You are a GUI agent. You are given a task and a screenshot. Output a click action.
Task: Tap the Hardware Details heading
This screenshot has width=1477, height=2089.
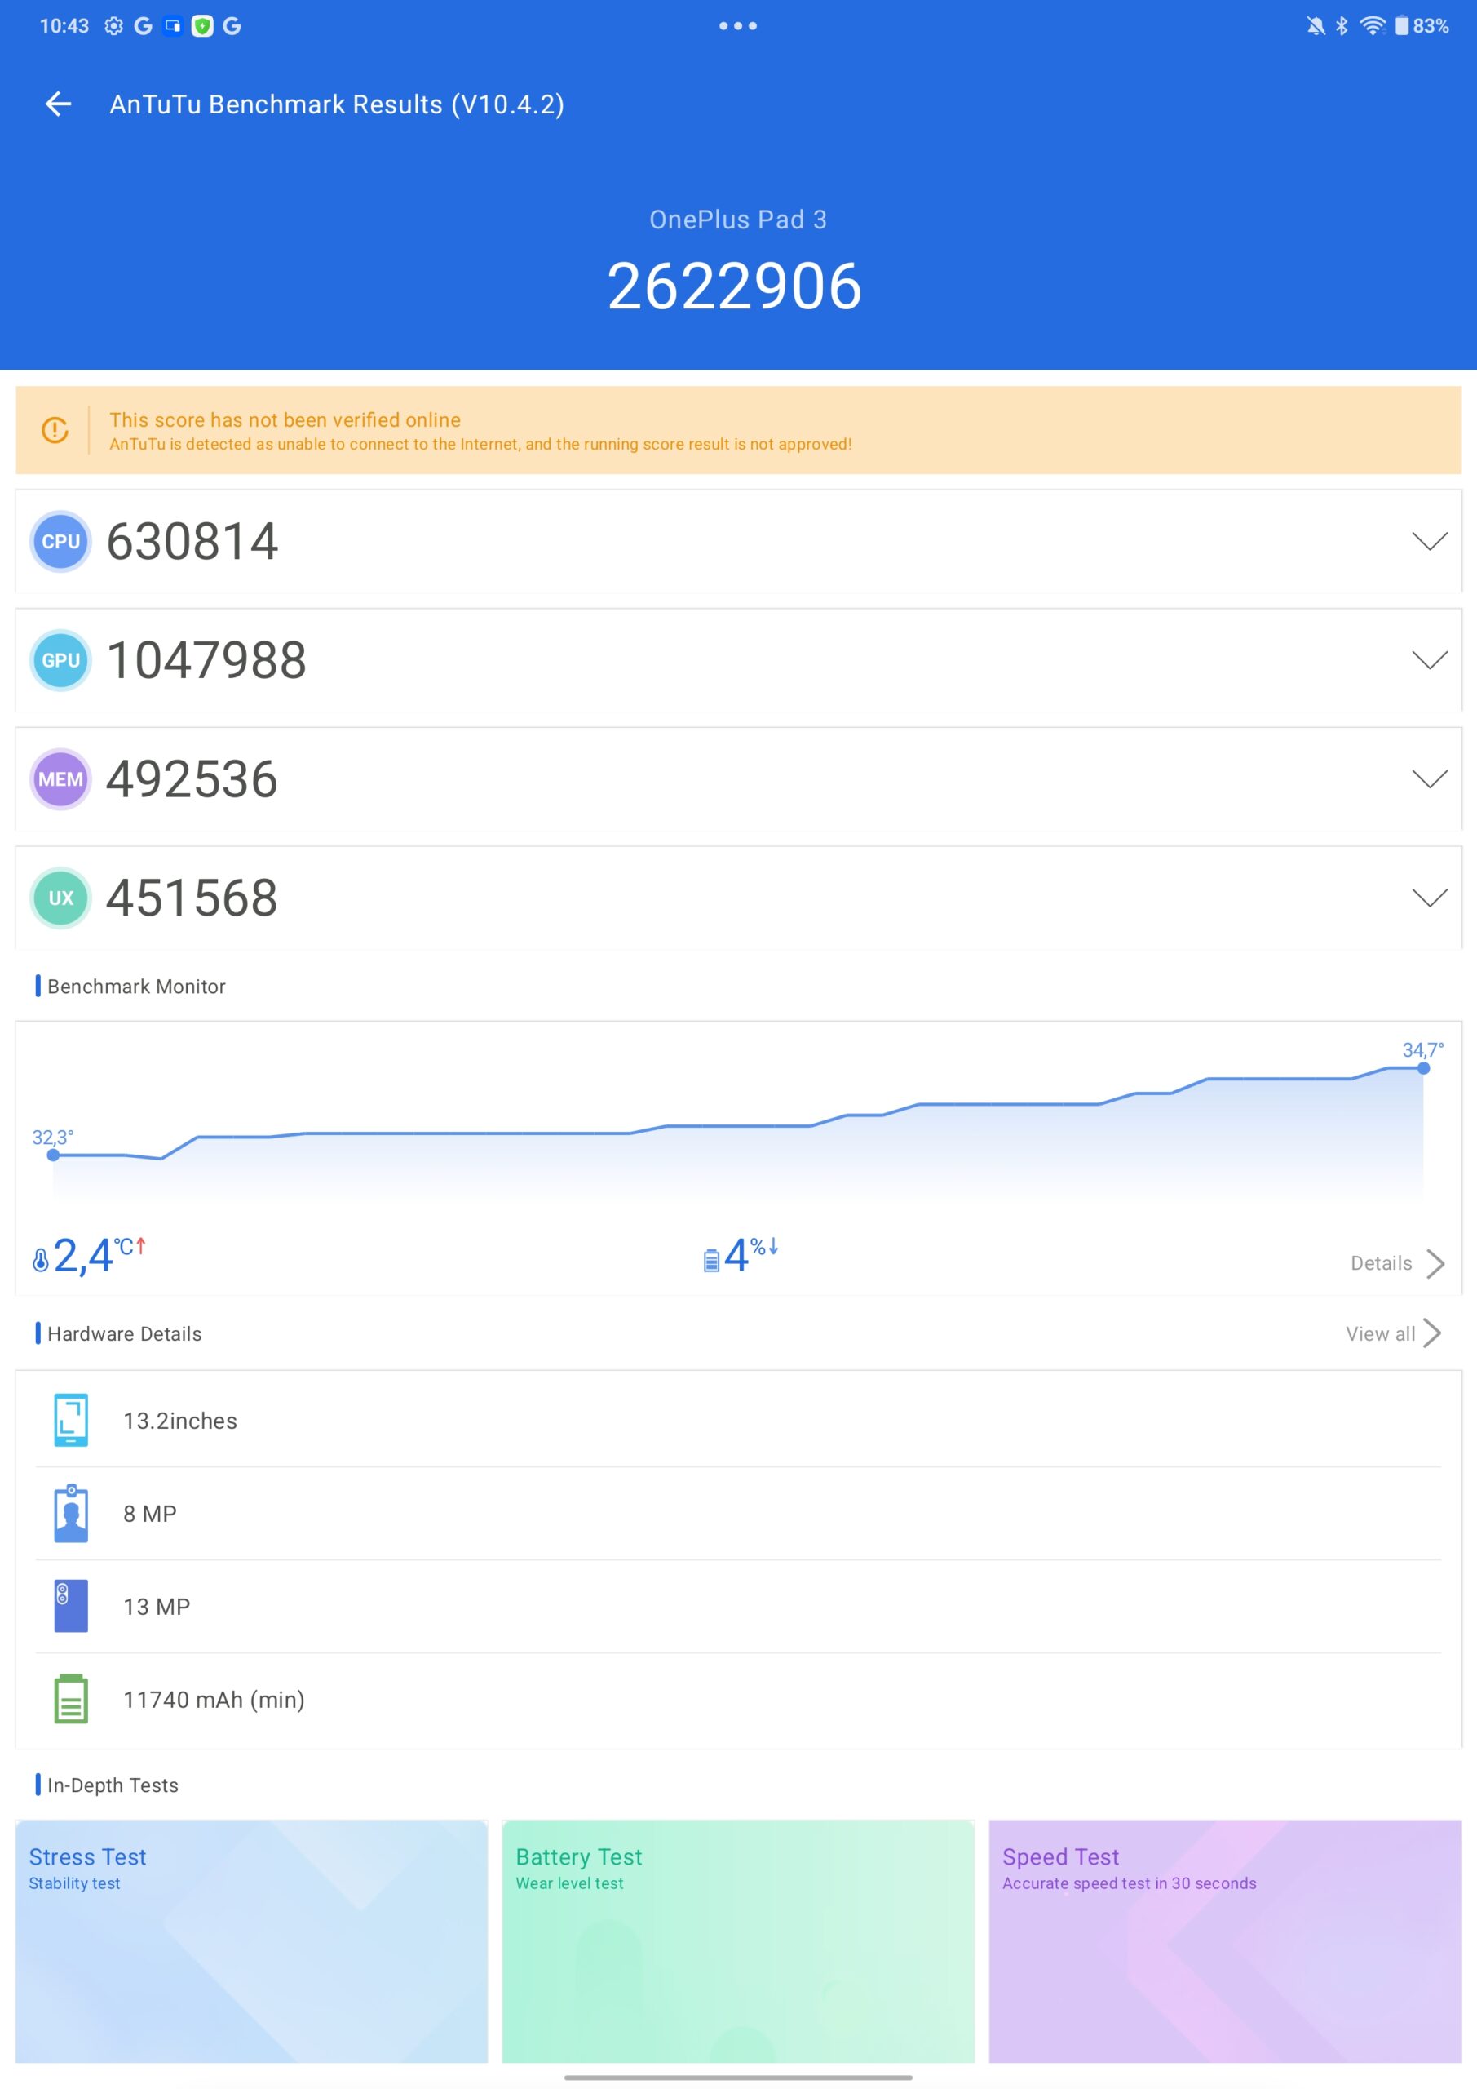pyautogui.click(x=125, y=1334)
